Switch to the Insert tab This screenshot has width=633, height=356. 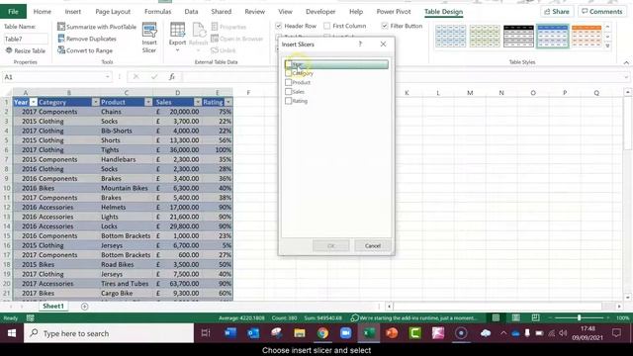pos(72,12)
